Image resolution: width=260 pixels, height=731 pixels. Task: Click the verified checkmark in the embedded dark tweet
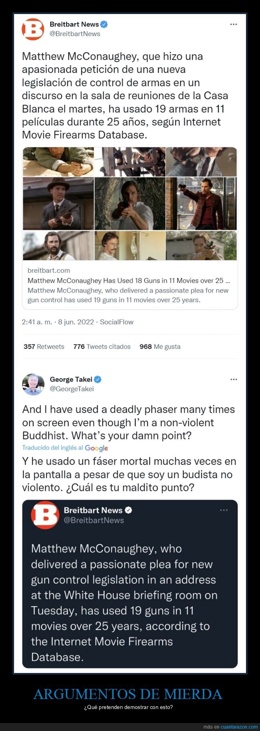128,510
